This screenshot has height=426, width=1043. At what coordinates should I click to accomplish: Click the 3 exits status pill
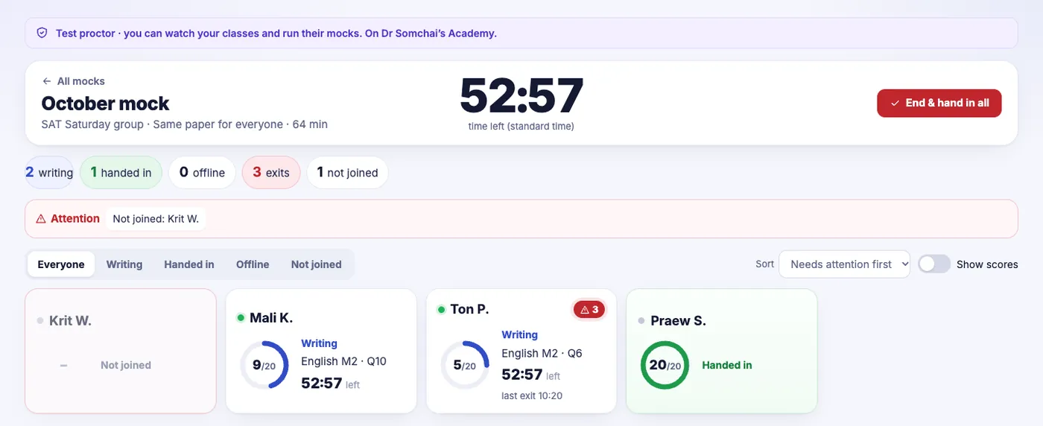[271, 173]
